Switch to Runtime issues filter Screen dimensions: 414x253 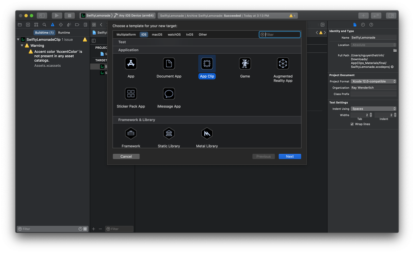[x=64, y=33]
